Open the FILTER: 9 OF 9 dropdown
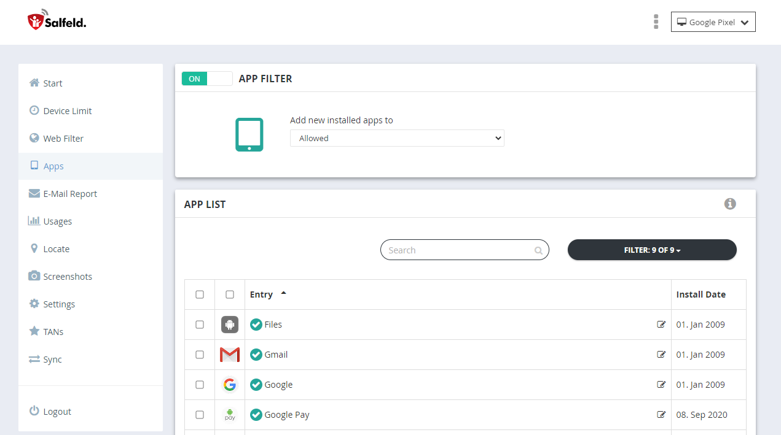Viewport: 781px width, 435px height. point(652,250)
